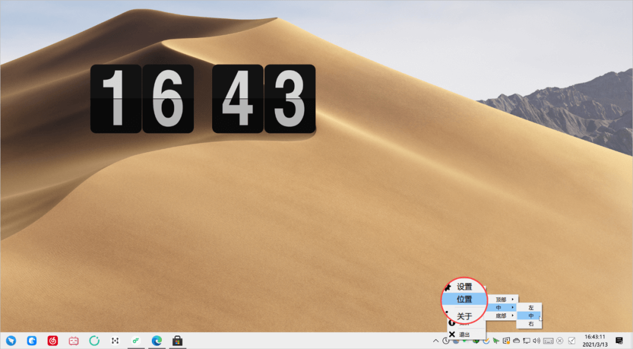The height and width of the screenshot is (349, 633).
Task: Open the notification center icon
Action: tap(620, 341)
